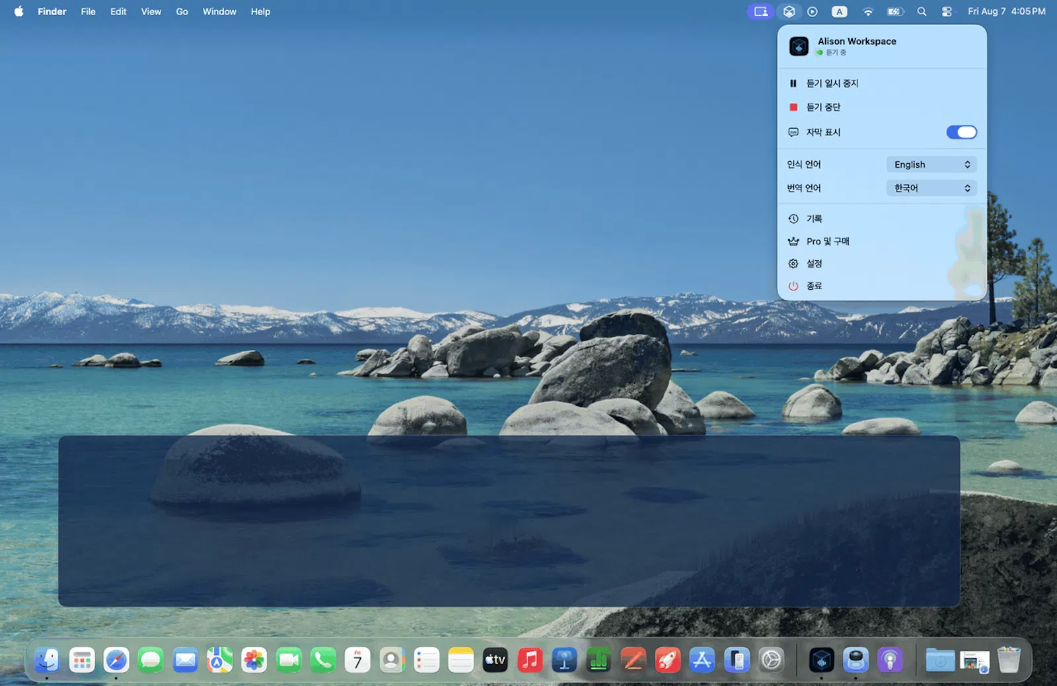Open Contacts from the Dock
Image resolution: width=1057 pixels, height=686 pixels.
point(392,660)
